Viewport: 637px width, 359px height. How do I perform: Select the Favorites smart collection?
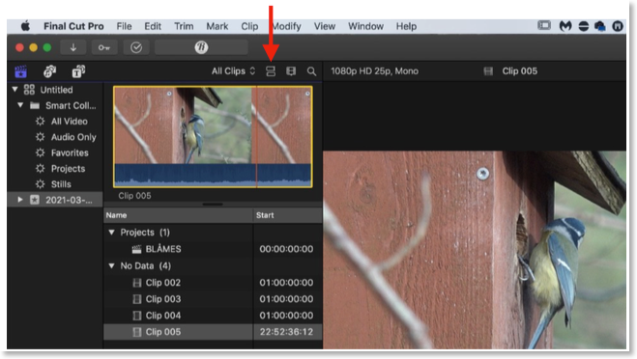pyautogui.click(x=70, y=152)
